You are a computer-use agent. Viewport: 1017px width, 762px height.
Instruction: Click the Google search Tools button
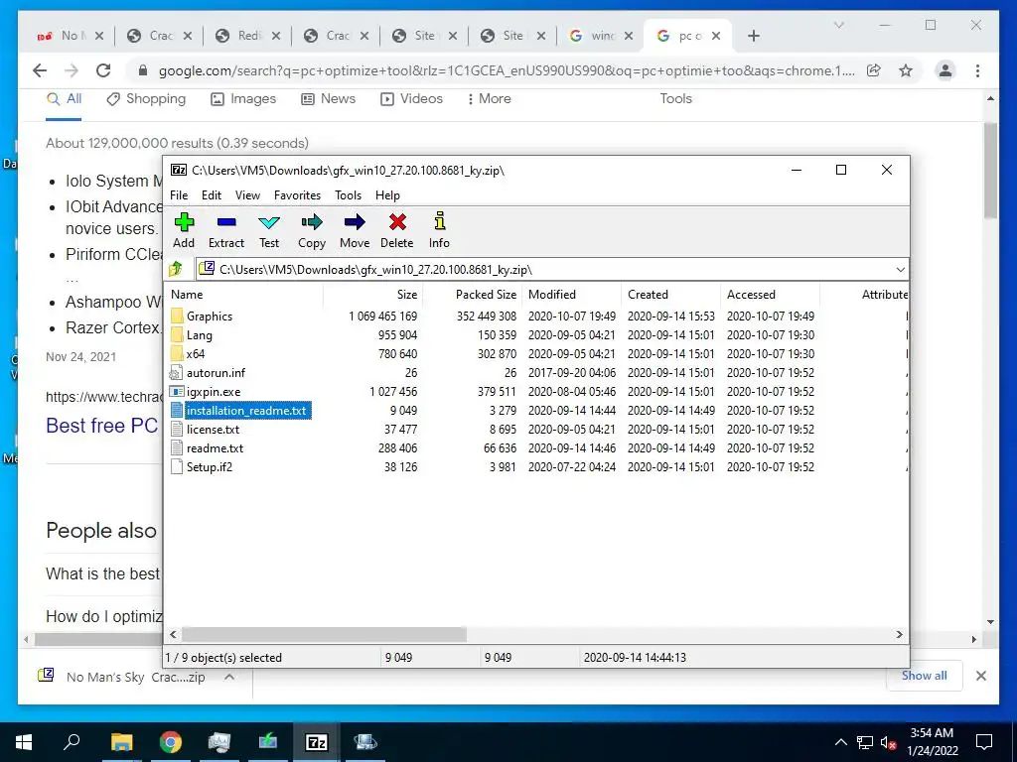click(x=675, y=98)
